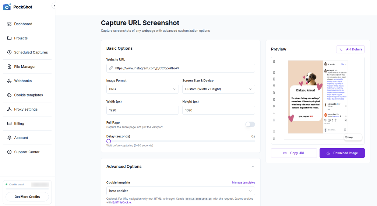The height and width of the screenshot is (206, 377).
Task: Open Support Center
Action: pyautogui.click(x=27, y=152)
